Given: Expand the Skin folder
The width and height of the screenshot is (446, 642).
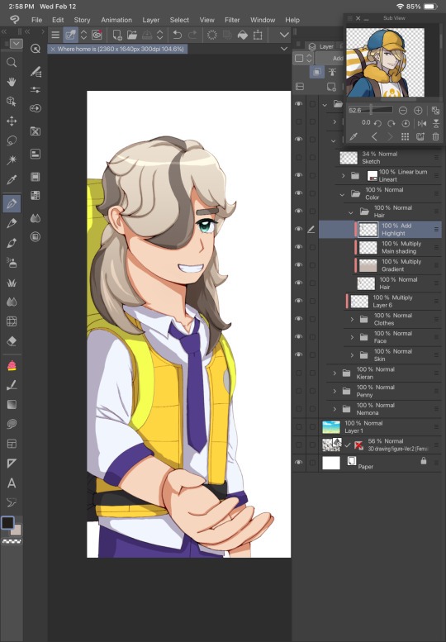Looking at the screenshot, I should pos(352,355).
